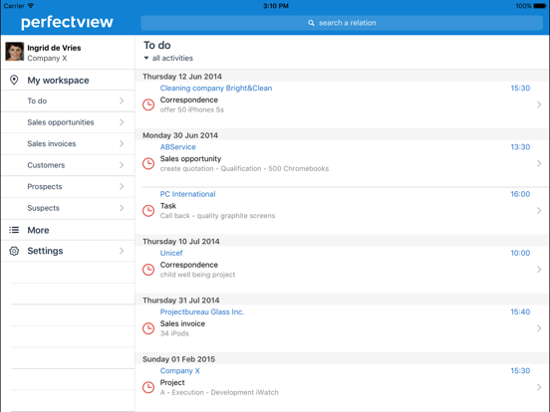Select Customers menu item

(x=69, y=165)
